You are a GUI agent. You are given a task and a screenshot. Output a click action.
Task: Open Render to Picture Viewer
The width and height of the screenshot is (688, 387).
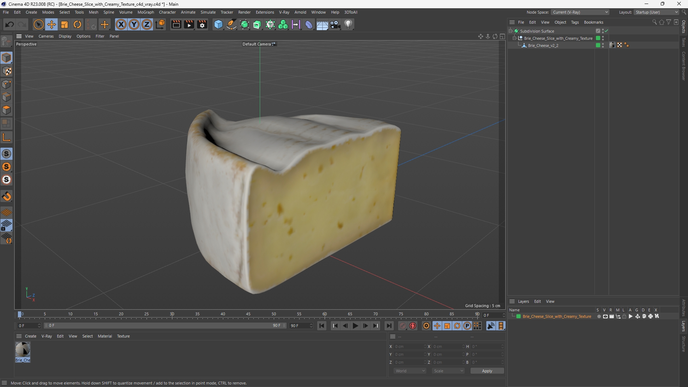tap(189, 24)
